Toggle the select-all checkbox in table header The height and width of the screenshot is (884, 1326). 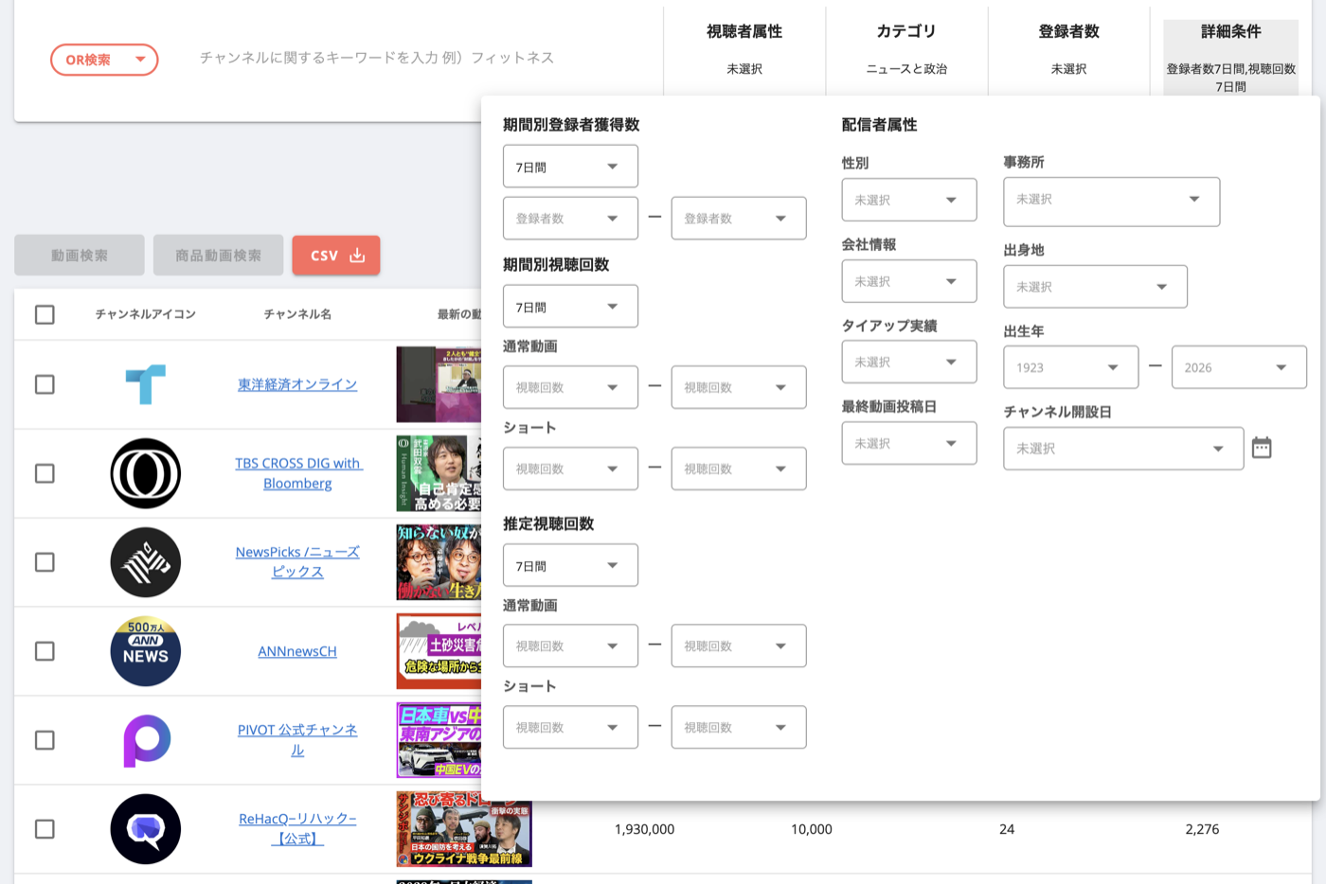45,314
